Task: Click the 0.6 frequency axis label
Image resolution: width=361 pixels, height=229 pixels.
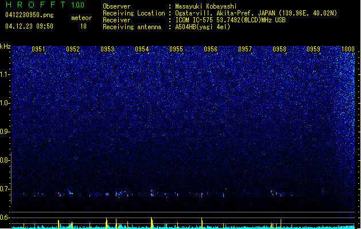Action: pos(5,218)
